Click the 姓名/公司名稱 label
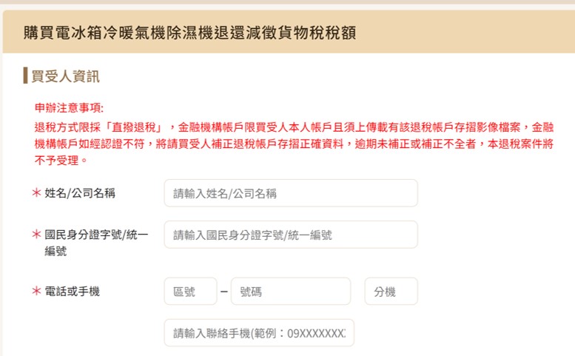 coord(80,194)
